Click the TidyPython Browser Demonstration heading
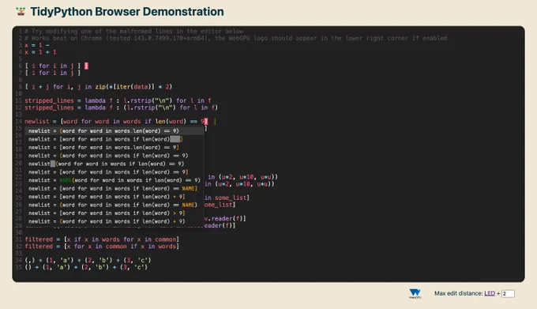The image size is (537, 309). tap(127, 12)
